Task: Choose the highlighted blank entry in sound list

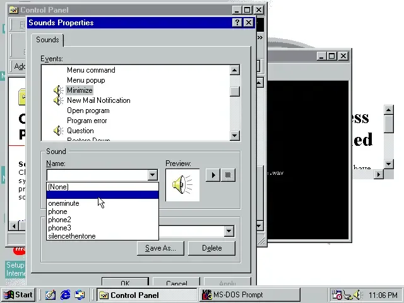Action: (102, 195)
